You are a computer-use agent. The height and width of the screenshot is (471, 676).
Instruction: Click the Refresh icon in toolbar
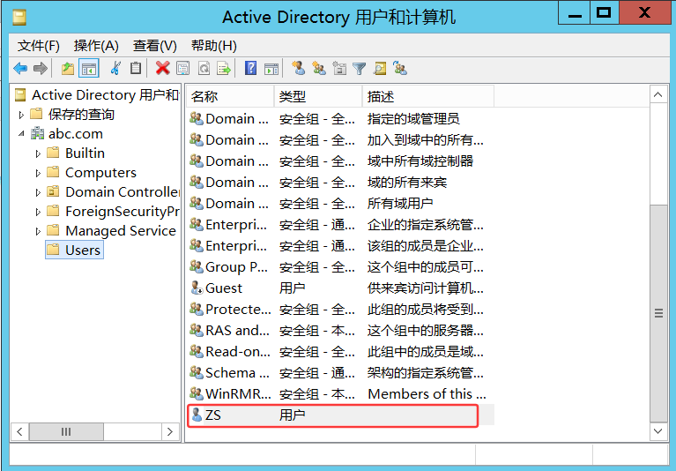(204, 68)
